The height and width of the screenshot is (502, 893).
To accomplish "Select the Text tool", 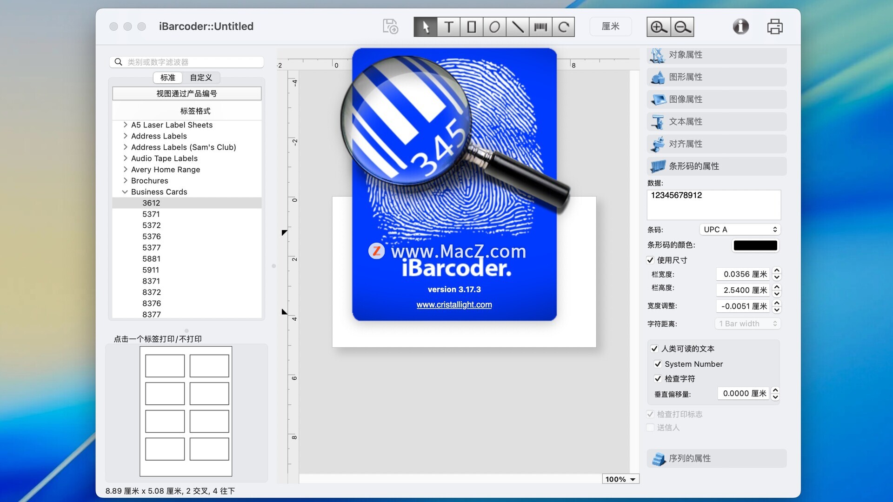I will click(x=448, y=27).
